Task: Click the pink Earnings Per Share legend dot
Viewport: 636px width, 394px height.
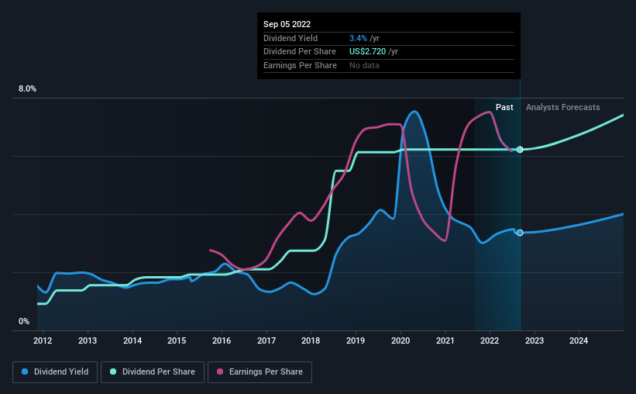Action: [220, 372]
